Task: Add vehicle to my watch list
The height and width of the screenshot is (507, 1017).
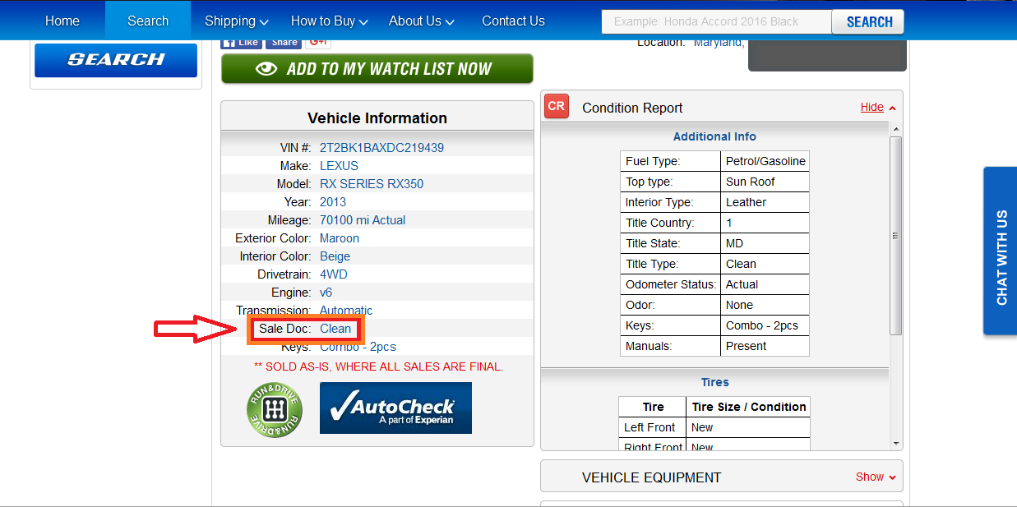Action: point(377,69)
